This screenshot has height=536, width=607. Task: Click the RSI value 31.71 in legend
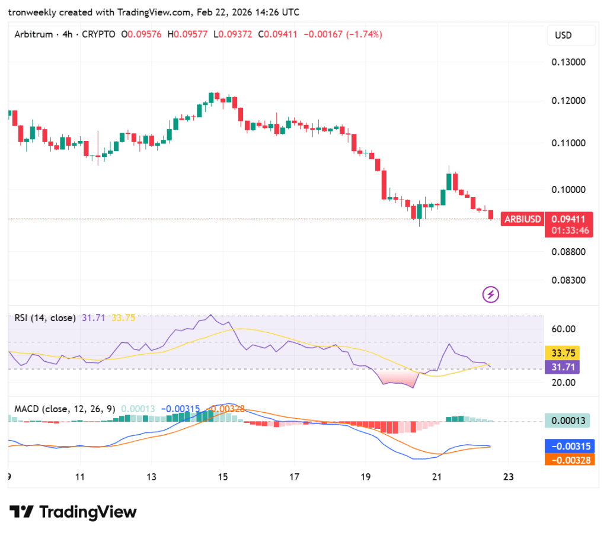click(x=93, y=318)
